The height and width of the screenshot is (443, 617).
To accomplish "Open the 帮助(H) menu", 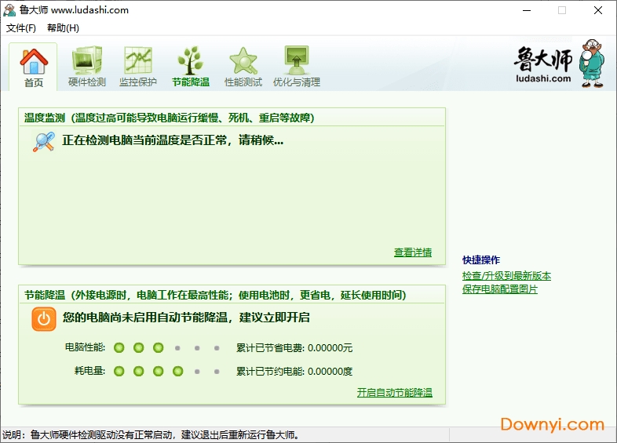I will [x=63, y=28].
